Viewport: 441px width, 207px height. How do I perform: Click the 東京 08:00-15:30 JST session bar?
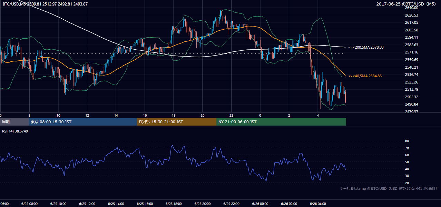tap(83, 122)
